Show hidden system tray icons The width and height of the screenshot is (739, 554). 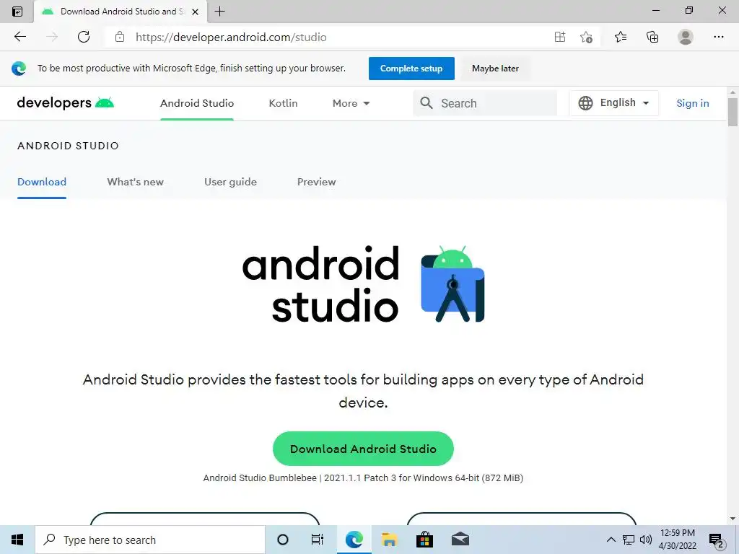point(611,540)
